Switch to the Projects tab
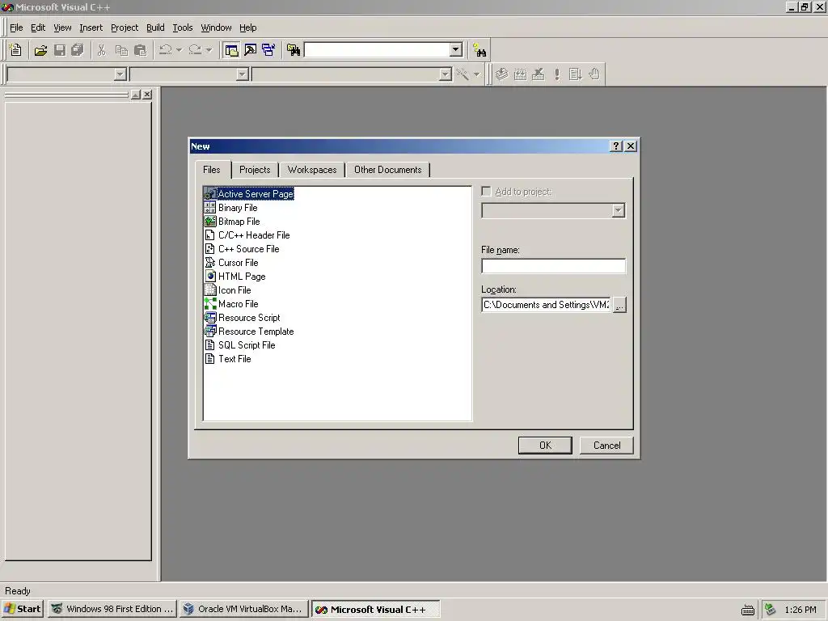Viewport: 828px width, 621px height. pyautogui.click(x=255, y=170)
